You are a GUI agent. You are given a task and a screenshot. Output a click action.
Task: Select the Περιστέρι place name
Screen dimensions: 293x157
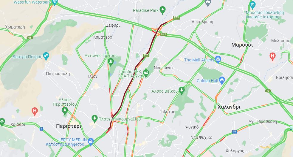pyautogui.click(x=69, y=126)
